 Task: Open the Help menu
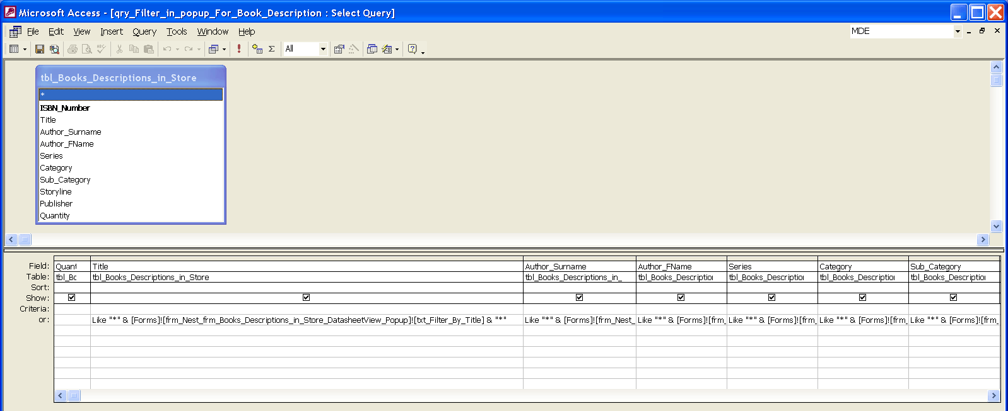pyautogui.click(x=247, y=31)
